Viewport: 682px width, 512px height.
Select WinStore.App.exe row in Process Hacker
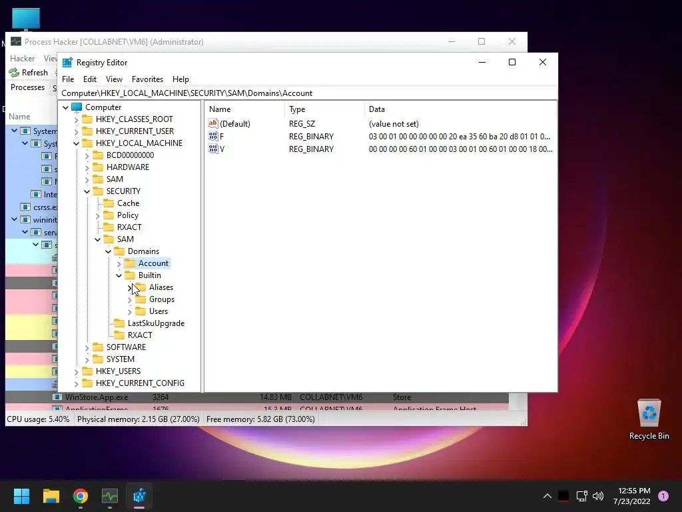click(256, 397)
